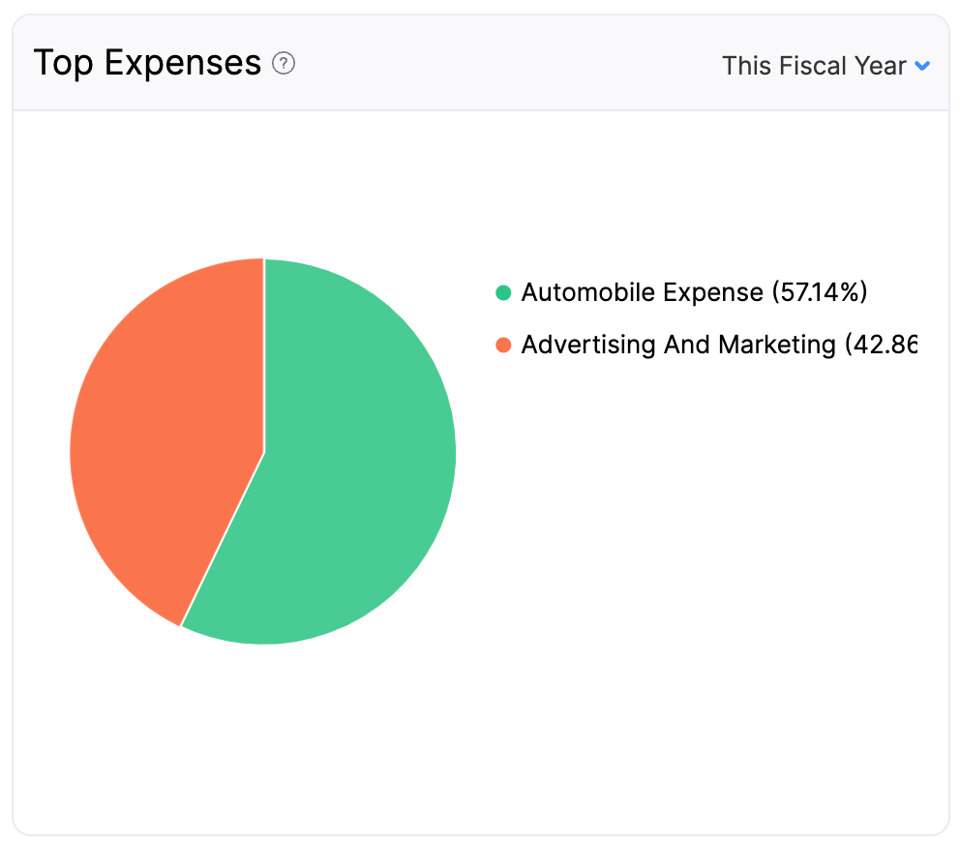This screenshot has height=844, width=960.
Task: Click the help icon beside Top Expenses
Action: [284, 64]
